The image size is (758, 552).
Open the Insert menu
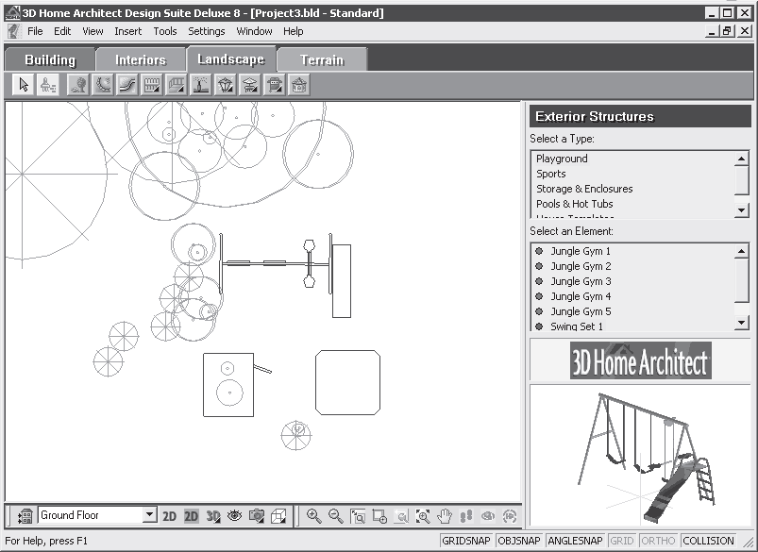(x=127, y=31)
